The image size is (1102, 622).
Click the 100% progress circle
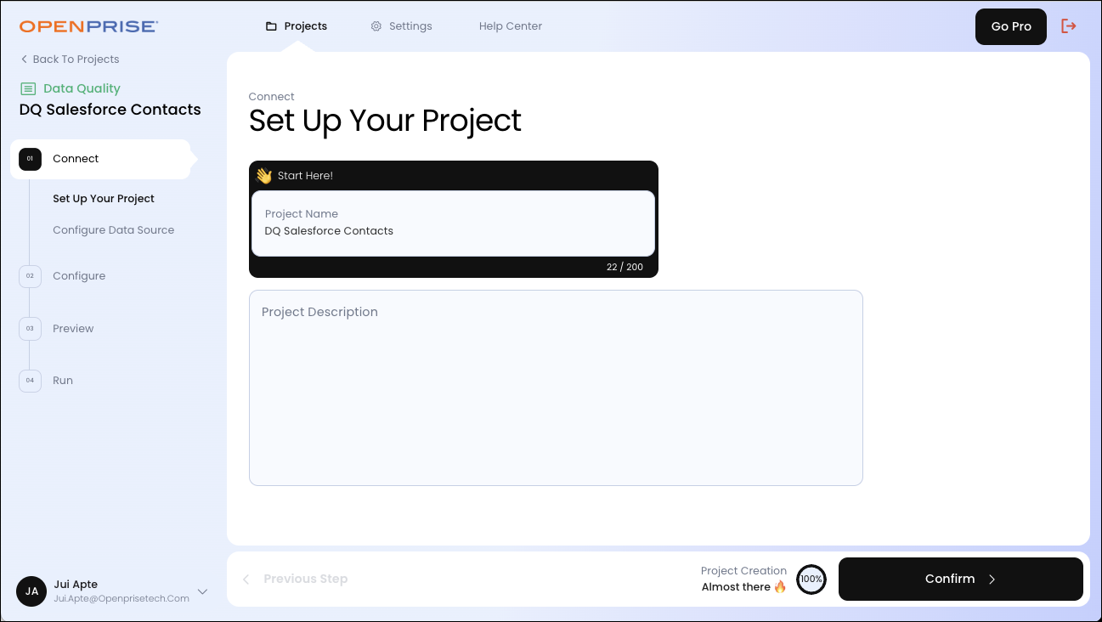pos(811,580)
